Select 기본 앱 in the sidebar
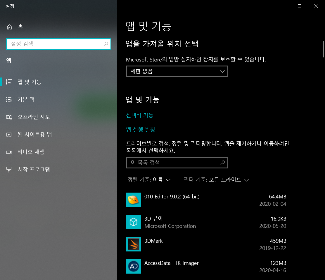Viewport: 325px width, 280px height. click(x=59, y=99)
